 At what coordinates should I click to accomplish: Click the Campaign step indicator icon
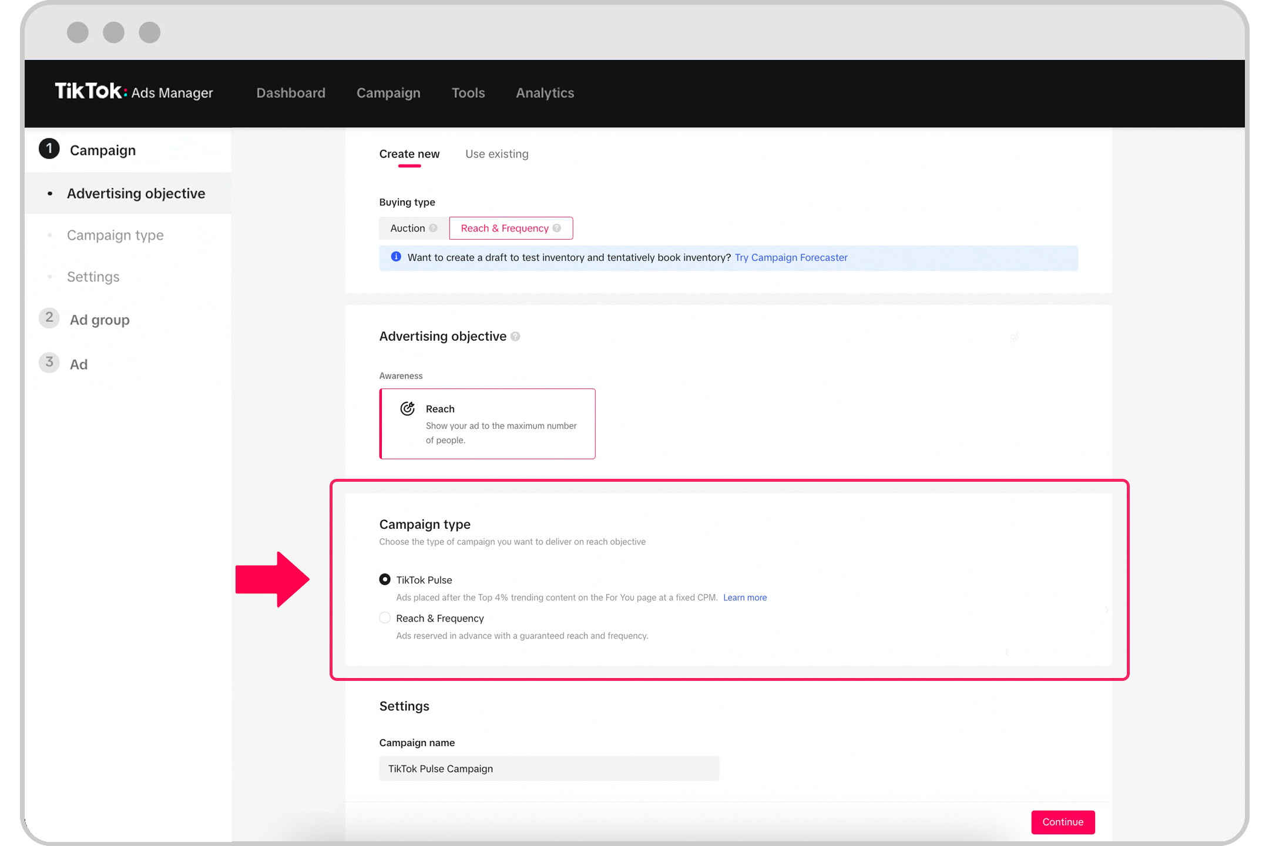(49, 150)
